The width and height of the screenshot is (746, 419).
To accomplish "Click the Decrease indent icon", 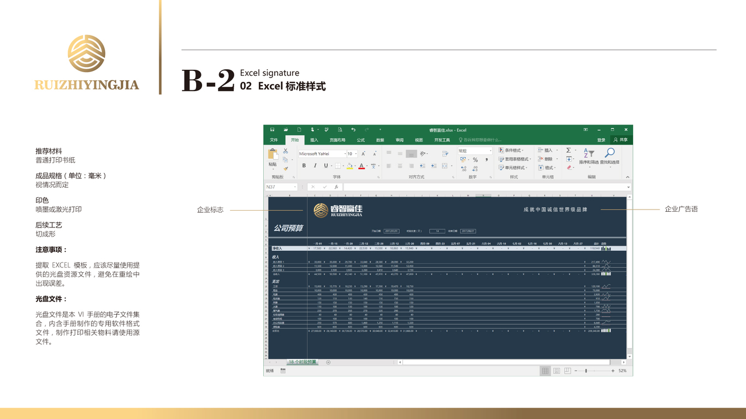I will (x=422, y=165).
